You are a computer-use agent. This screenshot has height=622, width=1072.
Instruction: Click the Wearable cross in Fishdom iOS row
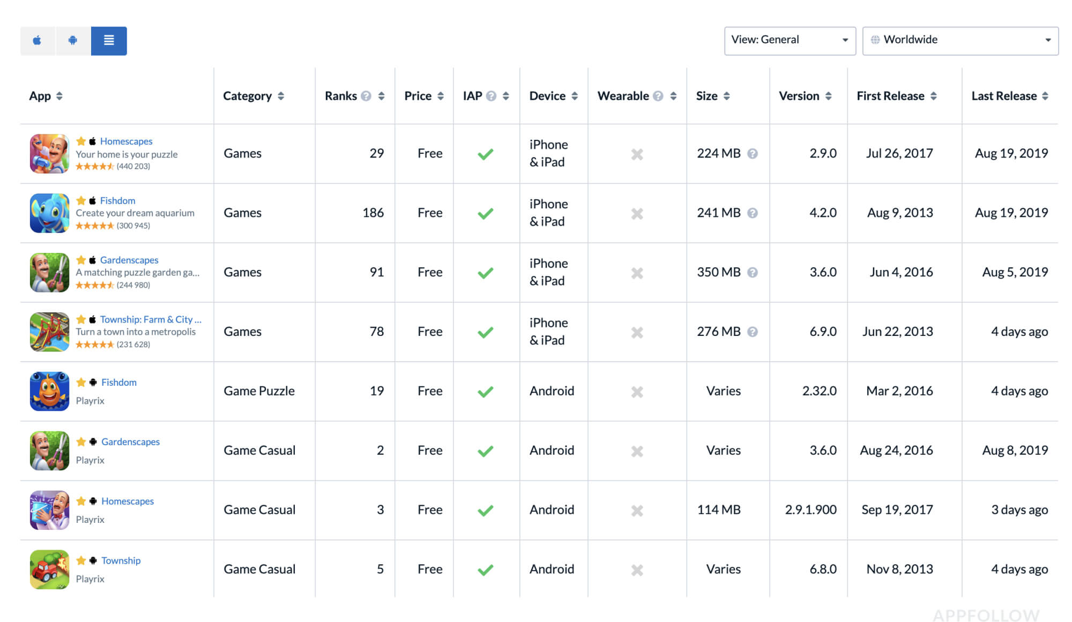pos(637,214)
